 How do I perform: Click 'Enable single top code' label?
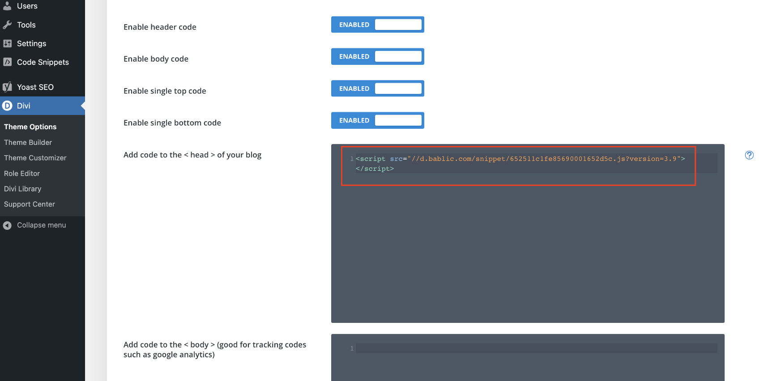(165, 91)
